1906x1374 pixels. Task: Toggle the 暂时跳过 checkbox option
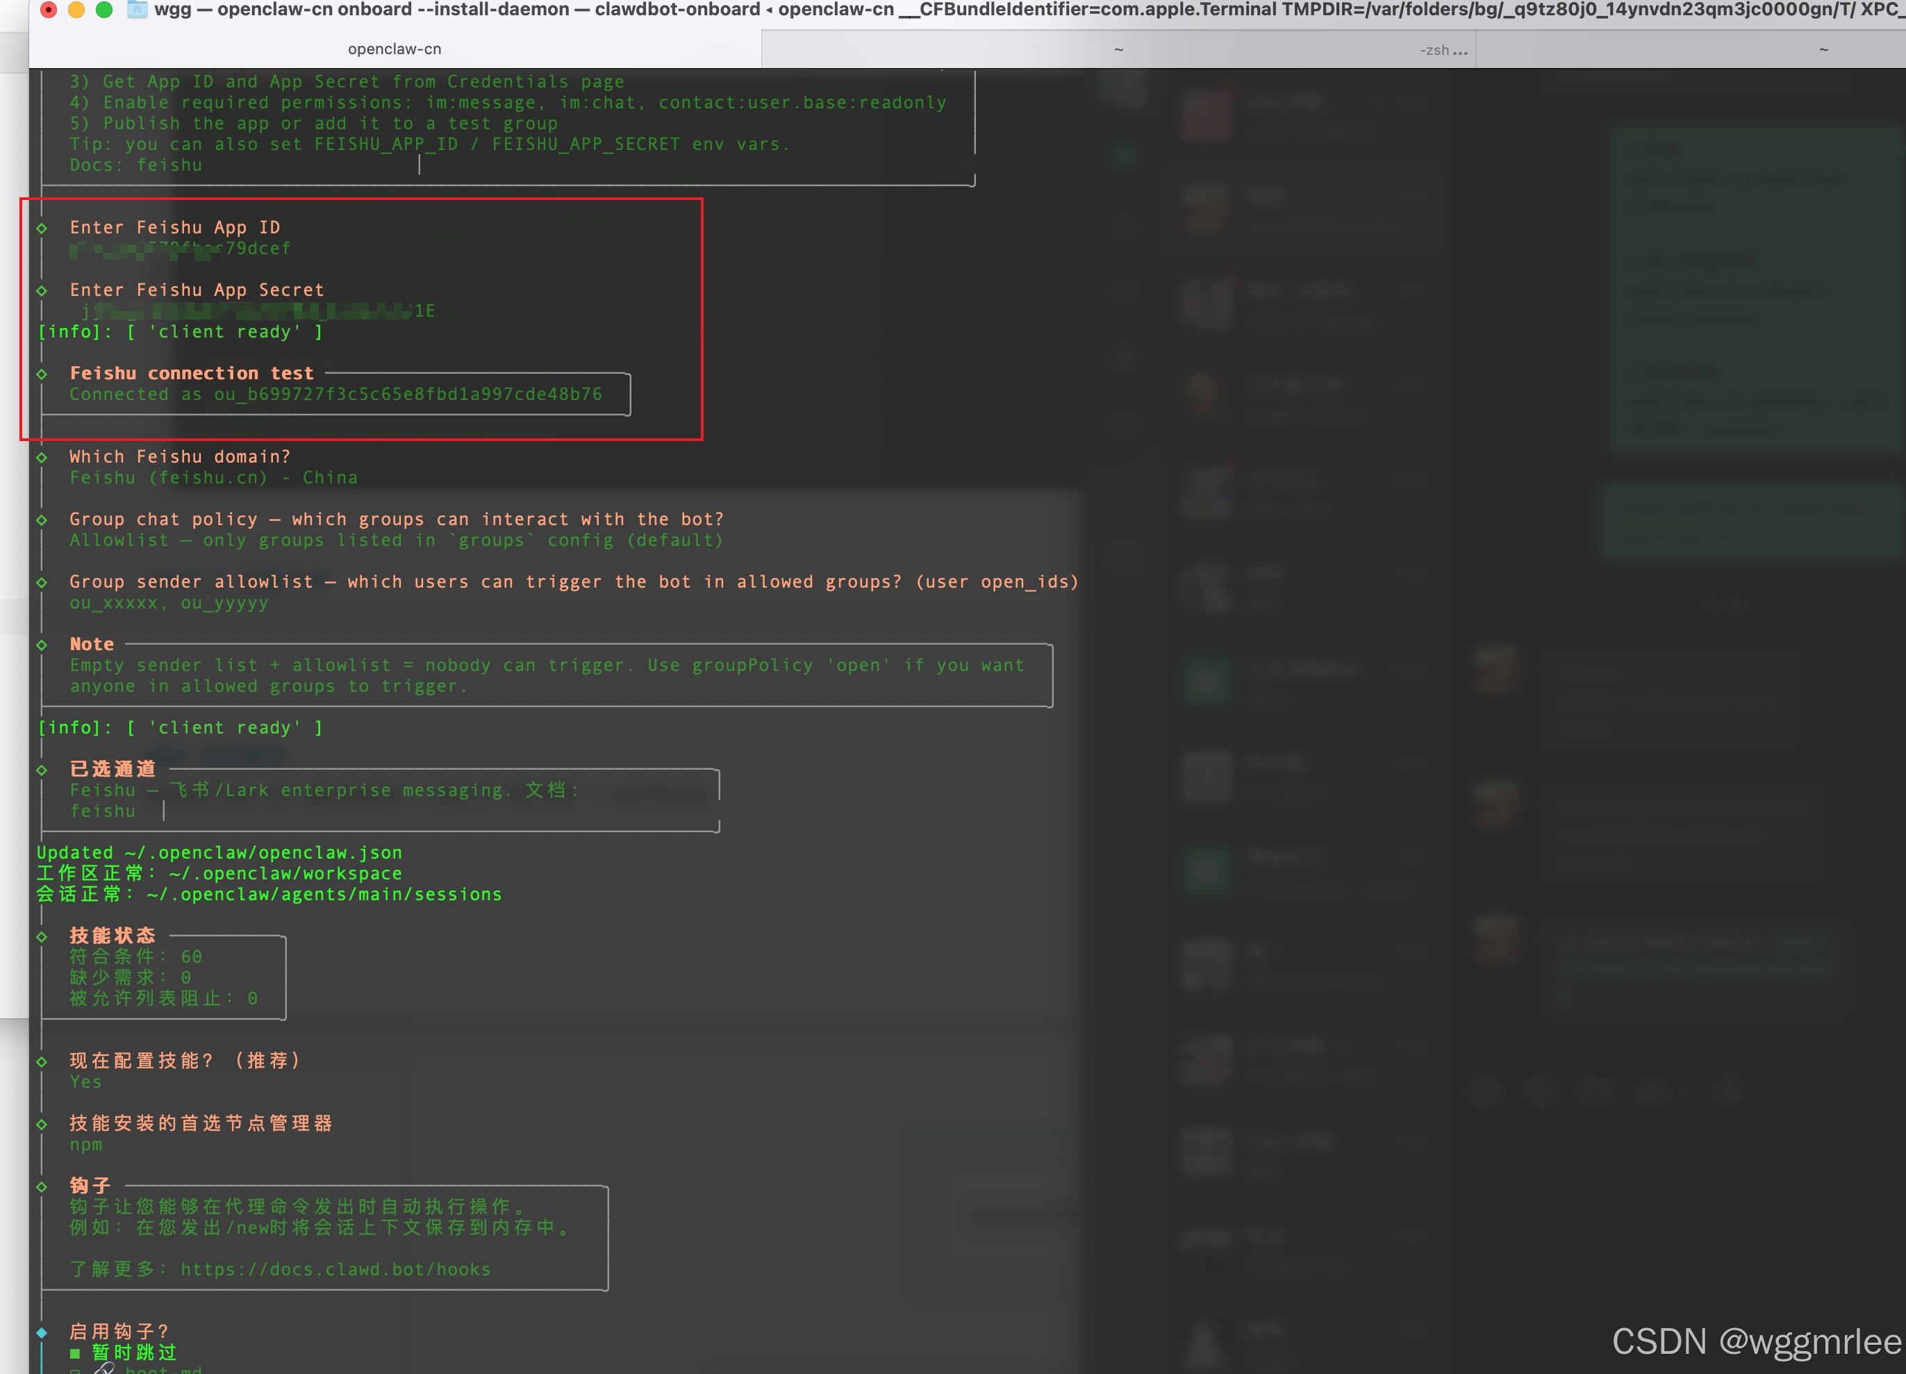75,1353
